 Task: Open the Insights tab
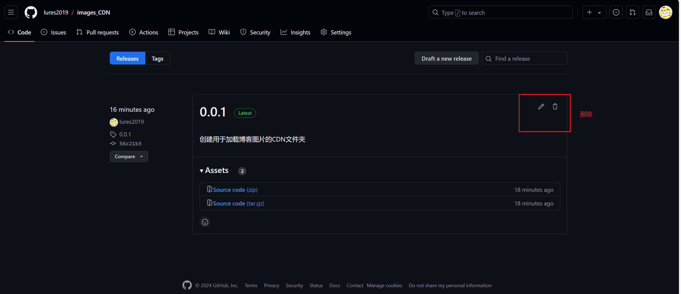pyautogui.click(x=296, y=32)
